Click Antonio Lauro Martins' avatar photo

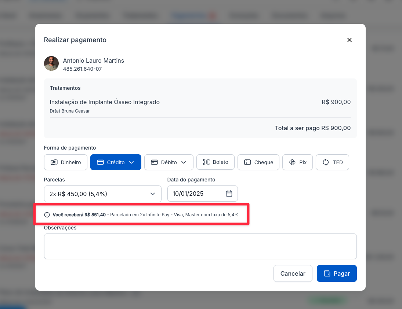[51, 63]
